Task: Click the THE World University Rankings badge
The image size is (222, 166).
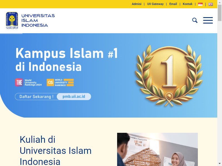Action: coord(29,82)
